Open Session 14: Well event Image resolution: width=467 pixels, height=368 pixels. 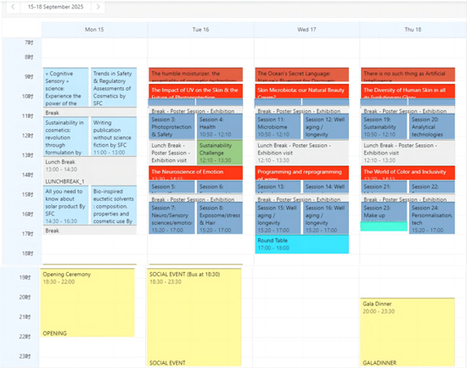326,187
